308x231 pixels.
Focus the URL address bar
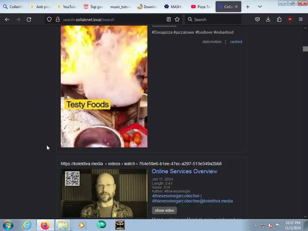tap(113, 20)
